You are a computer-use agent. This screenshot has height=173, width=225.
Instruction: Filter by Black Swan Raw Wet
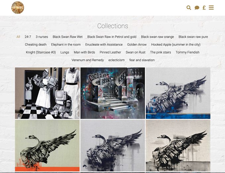[67, 37]
